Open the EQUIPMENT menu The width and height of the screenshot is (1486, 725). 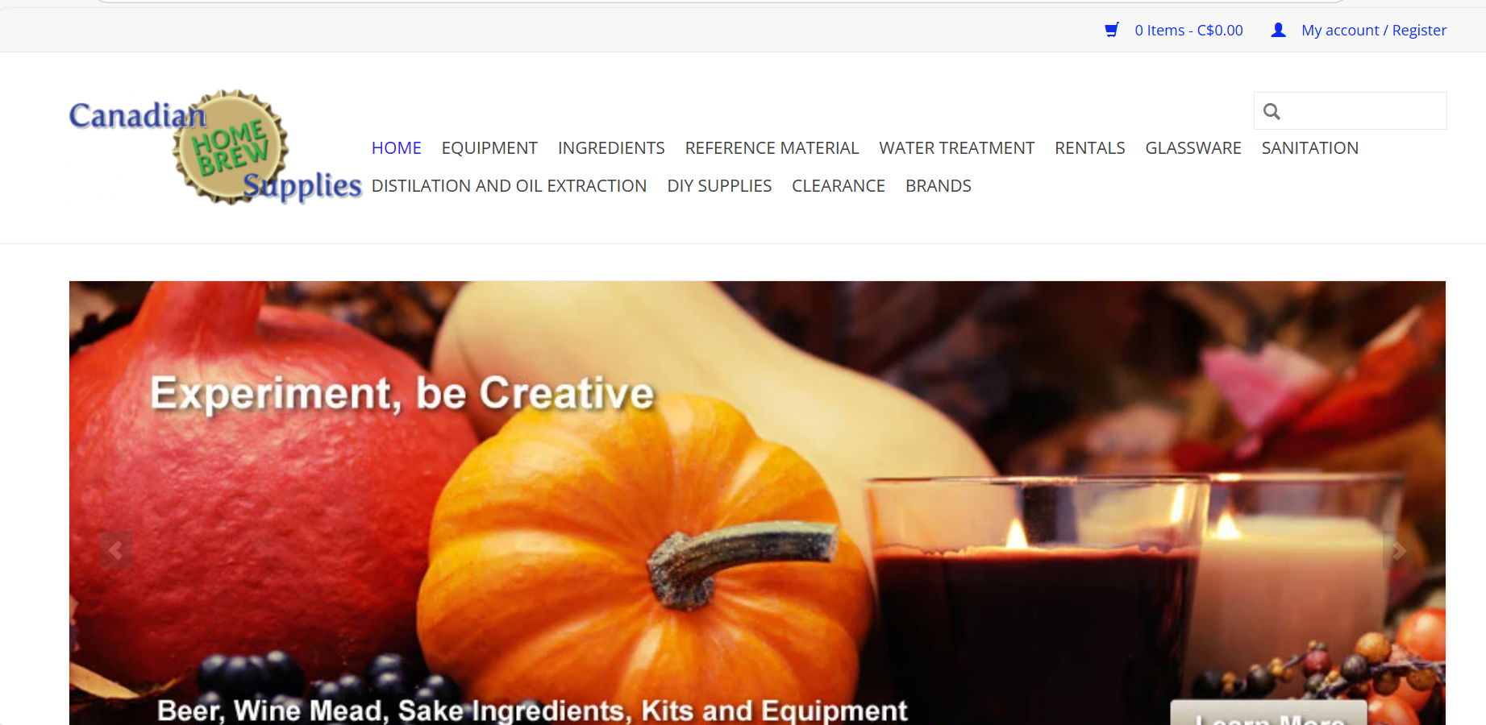click(489, 148)
